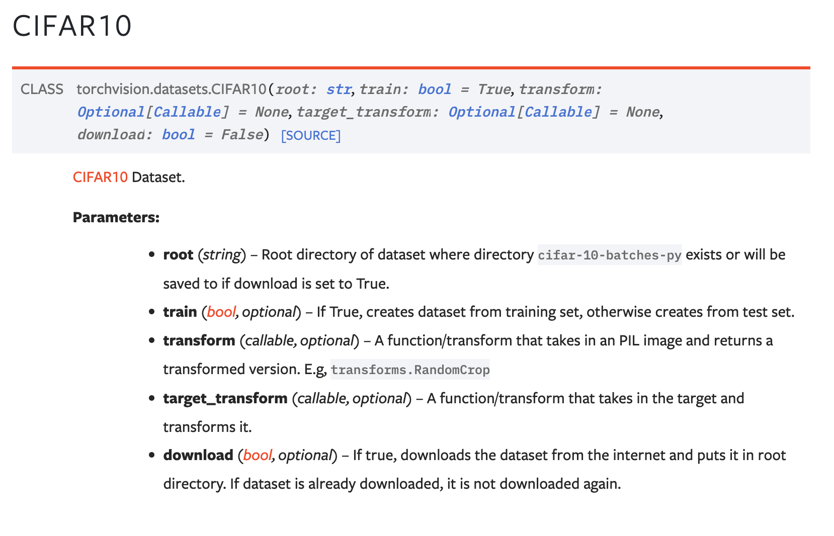Click the True default value in signature
Viewport: 834px width, 536px height.
coord(494,89)
